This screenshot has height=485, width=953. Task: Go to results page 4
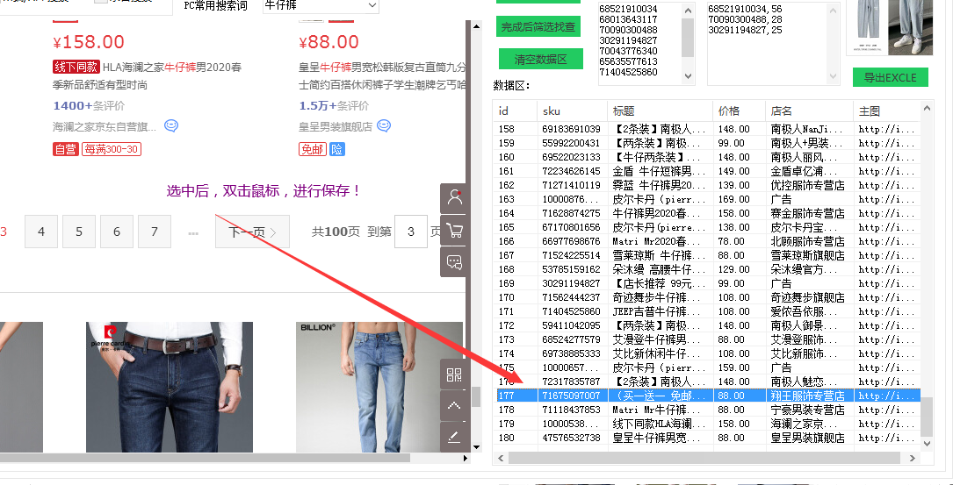41,232
